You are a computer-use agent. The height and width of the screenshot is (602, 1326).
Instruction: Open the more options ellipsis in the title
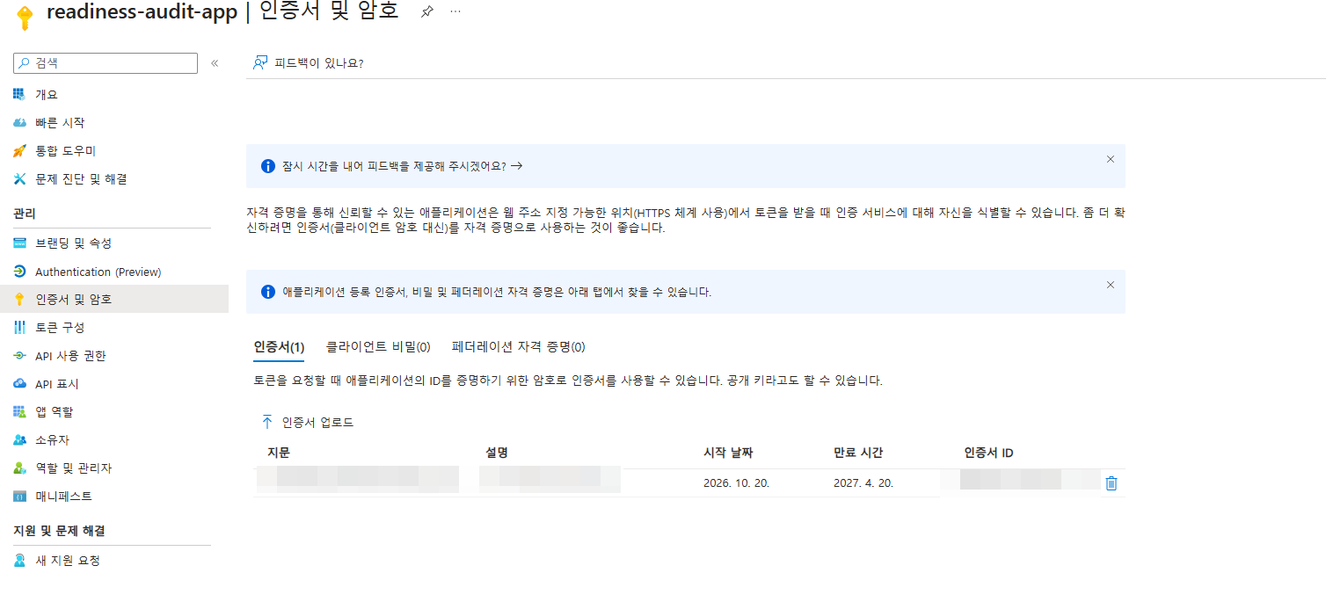[x=455, y=11]
